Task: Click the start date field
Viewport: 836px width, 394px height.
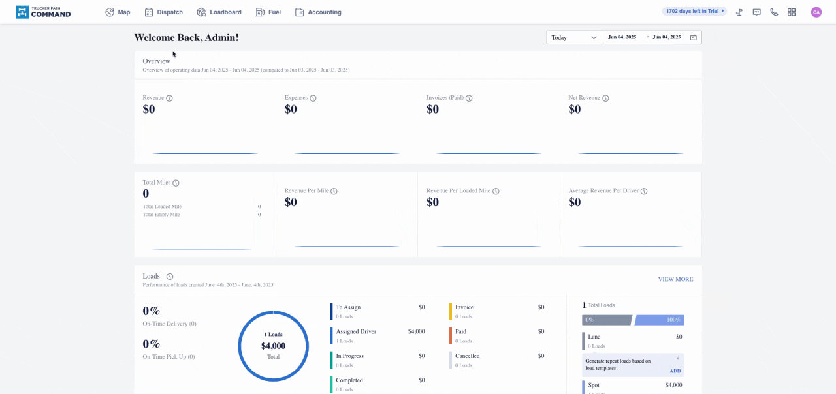Action: click(622, 38)
